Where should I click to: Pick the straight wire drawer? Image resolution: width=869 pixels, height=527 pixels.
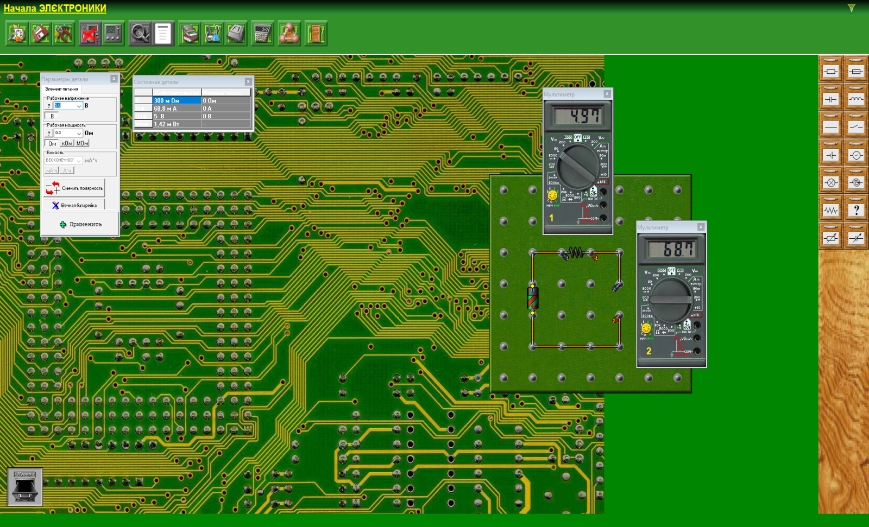click(831, 125)
